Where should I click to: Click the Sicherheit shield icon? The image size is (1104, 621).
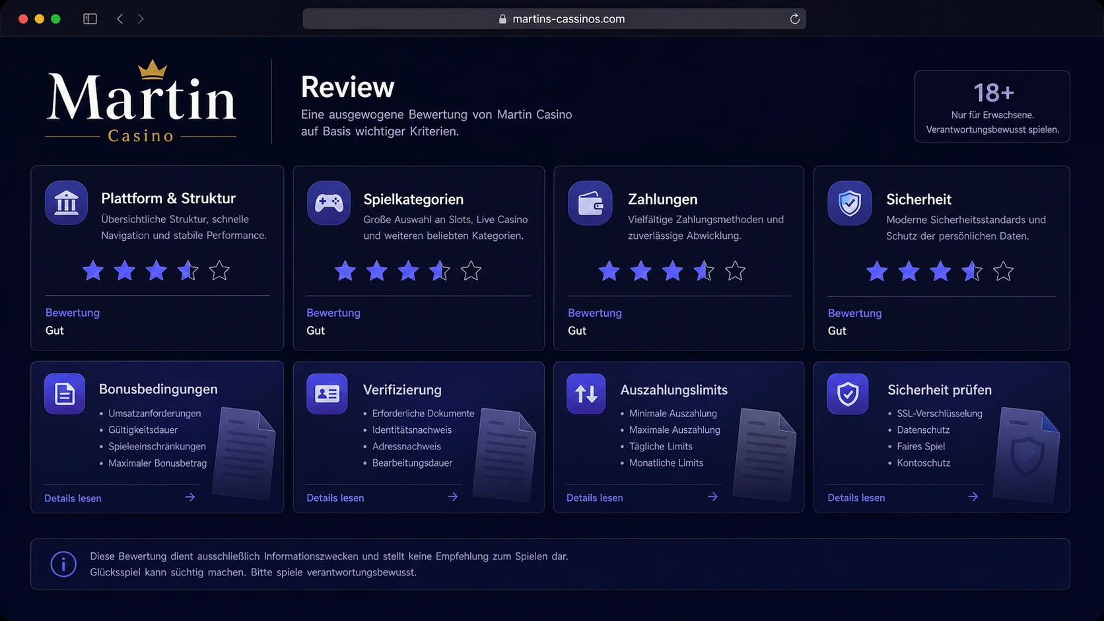pyautogui.click(x=850, y=203)
